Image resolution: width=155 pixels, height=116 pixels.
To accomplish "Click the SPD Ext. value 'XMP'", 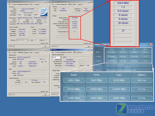I will coord(88,66).
